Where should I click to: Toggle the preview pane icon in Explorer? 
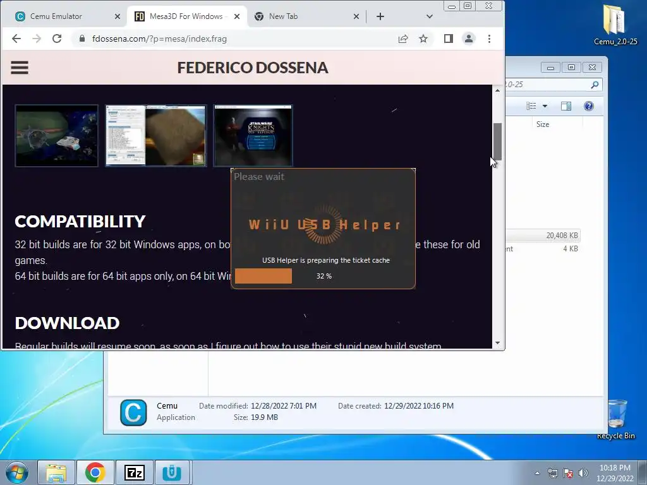(x=566, y=106)
